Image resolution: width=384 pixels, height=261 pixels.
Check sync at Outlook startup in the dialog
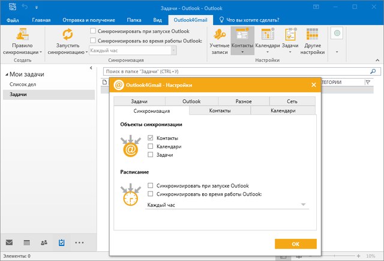click(151, 186)
